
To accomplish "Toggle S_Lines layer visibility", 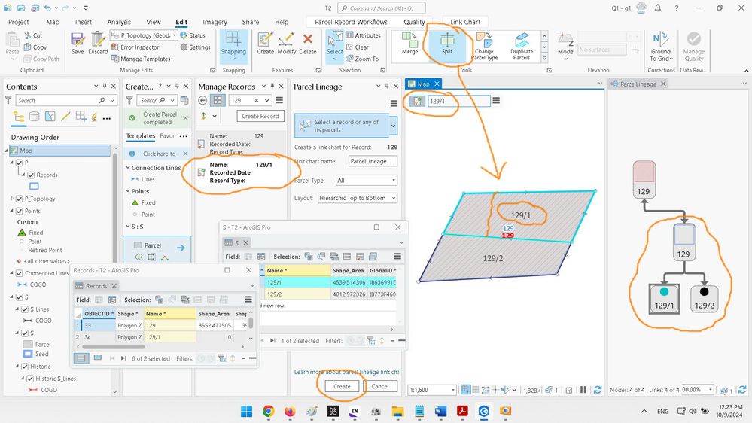I will coord(24,309).
